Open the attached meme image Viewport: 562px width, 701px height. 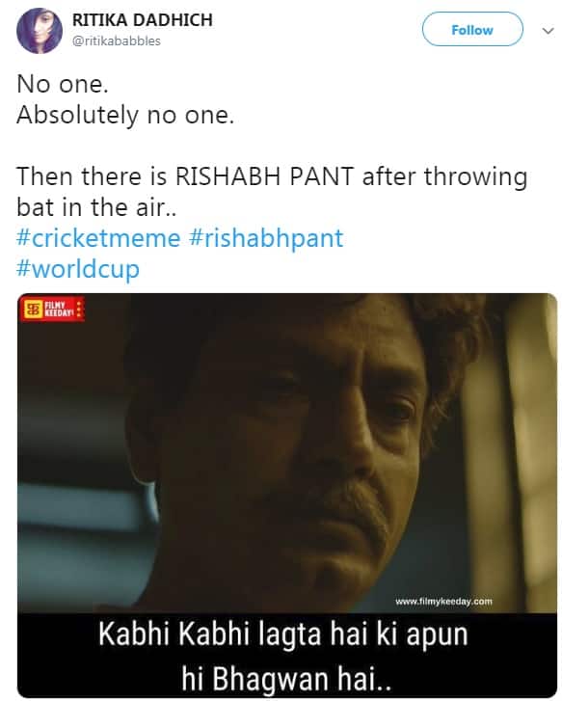(x=287, y=496)
